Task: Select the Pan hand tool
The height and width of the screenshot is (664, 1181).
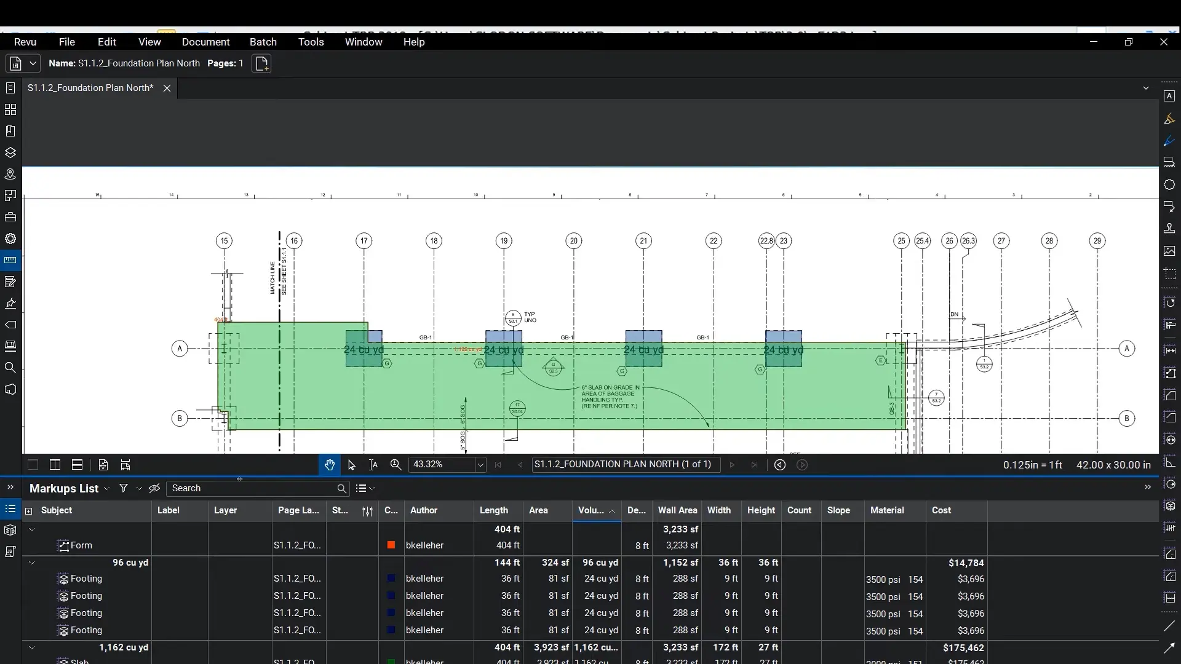Action: [x=329, y=465]
